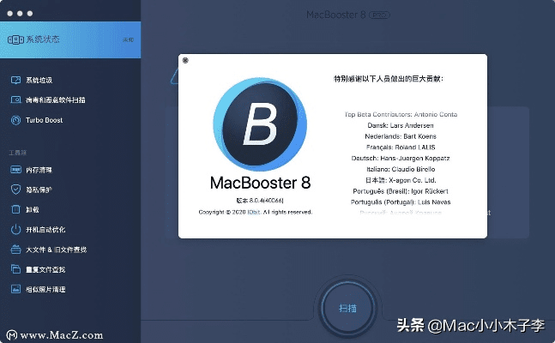
Task: Click the system status monitor icon
Action: coord(15,39)
